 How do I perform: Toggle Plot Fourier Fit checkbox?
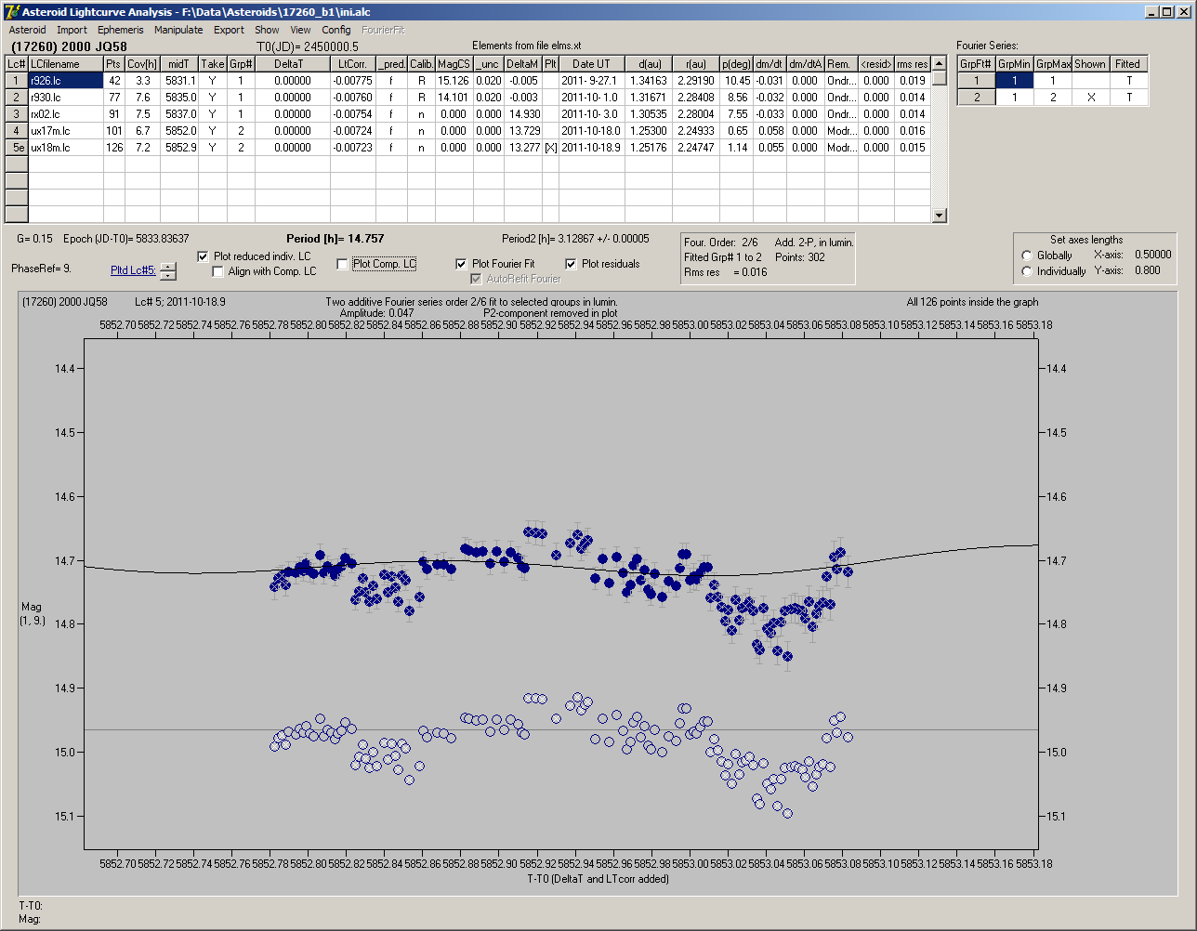(x=461, y=264)
